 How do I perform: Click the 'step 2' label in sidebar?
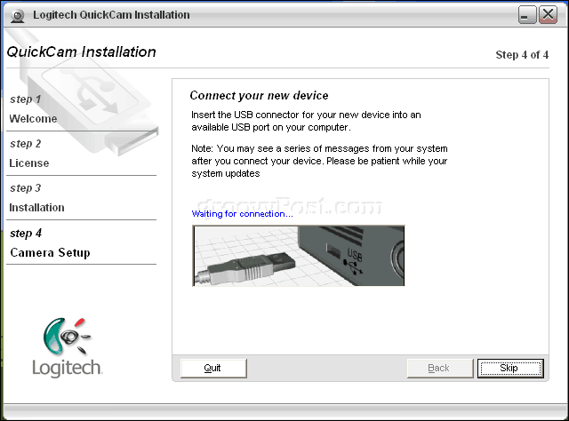pyautogui.click(x=26, y=144)
